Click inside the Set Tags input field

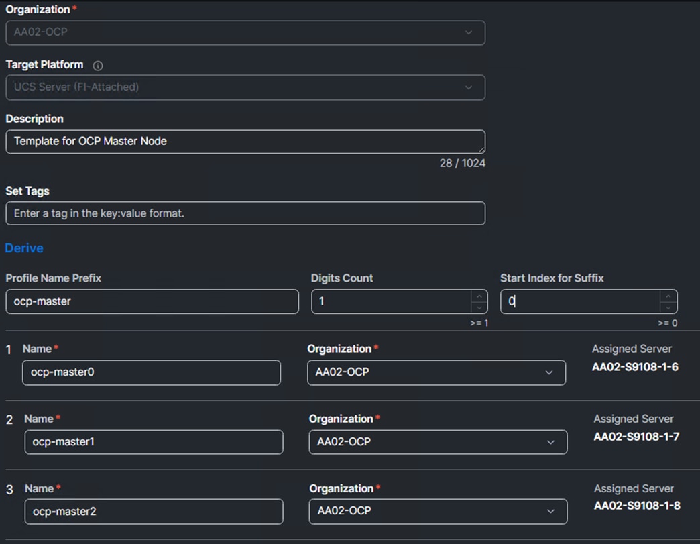(x=245, y=213)
